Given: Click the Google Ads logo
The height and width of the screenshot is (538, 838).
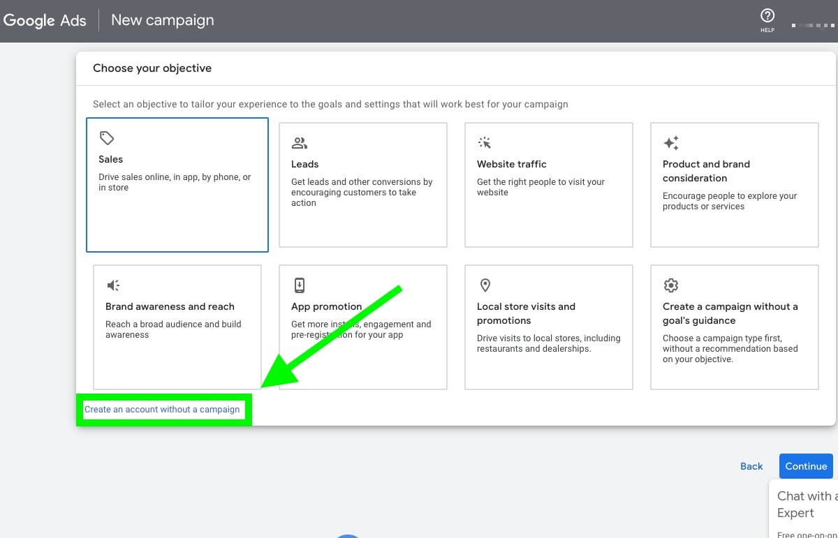Looking at the screenshot, I should point(44,20).
